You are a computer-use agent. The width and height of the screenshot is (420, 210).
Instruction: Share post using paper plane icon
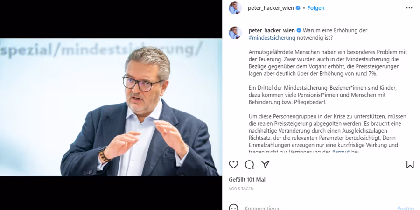pyautogui.click(x=265, y=164)
